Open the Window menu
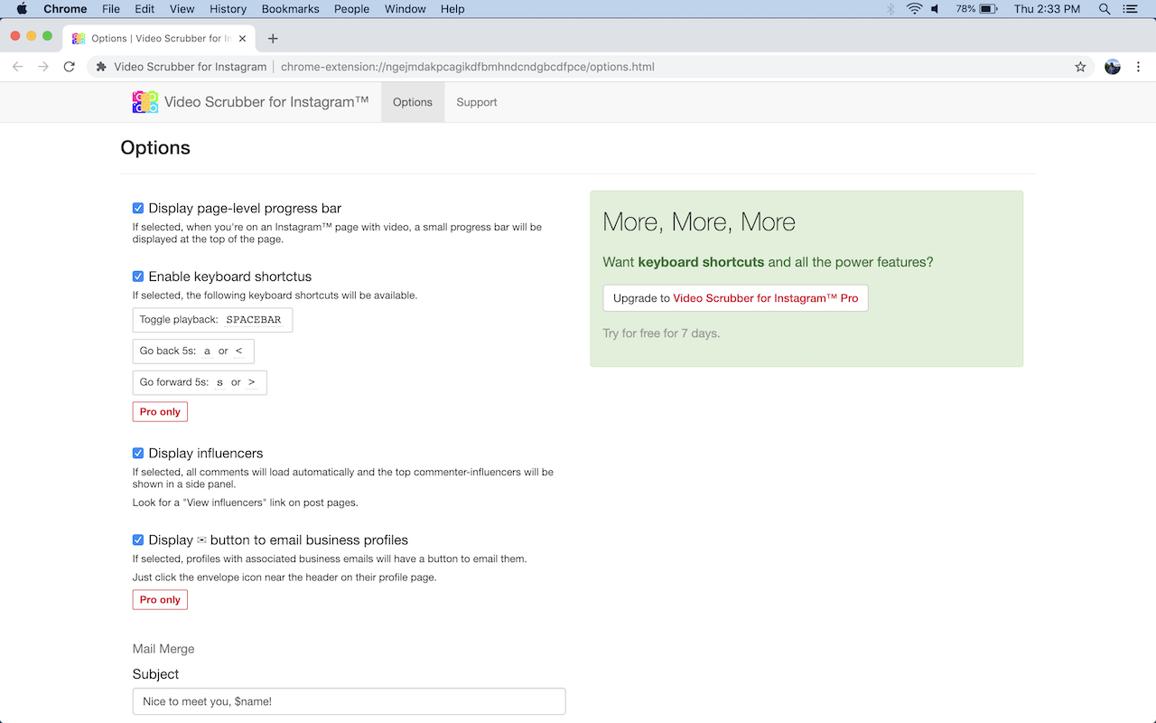1156x723 pixels. tap(405, 9)
